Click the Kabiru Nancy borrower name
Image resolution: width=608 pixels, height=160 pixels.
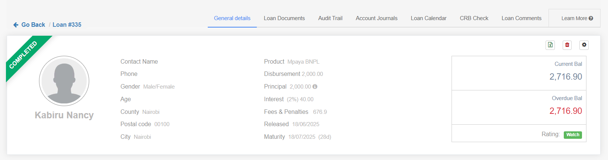(x=64, y=115)
